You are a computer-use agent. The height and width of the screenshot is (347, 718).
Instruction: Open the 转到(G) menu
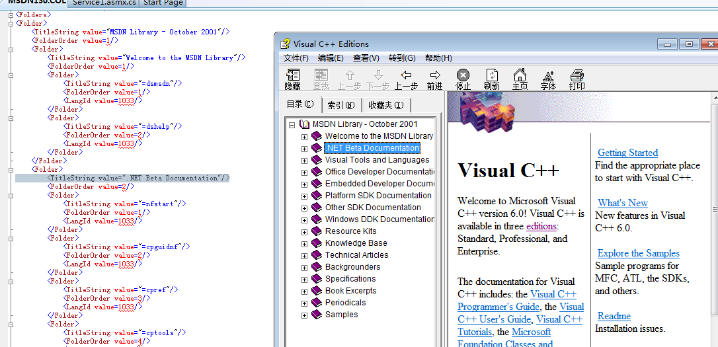[x=401, y=58]
